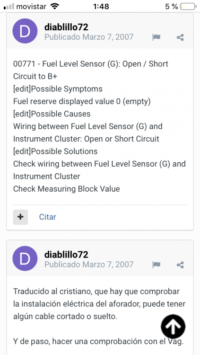This screenshot has height=355, width=200.
Task: Tap the cellular signal bars icon
Action: point(9,7)
